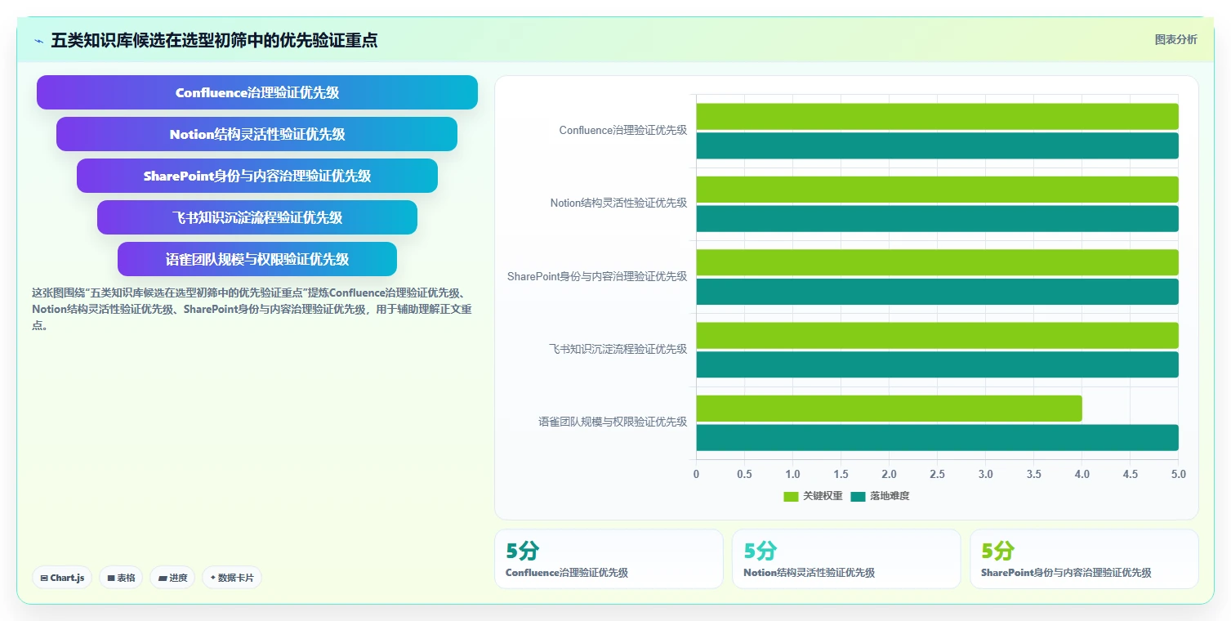Click the 语雀团队规模与权限验证优先级 axis label in chart
The height and width of the screenshot is (621, 1231).
pos(613,422)
